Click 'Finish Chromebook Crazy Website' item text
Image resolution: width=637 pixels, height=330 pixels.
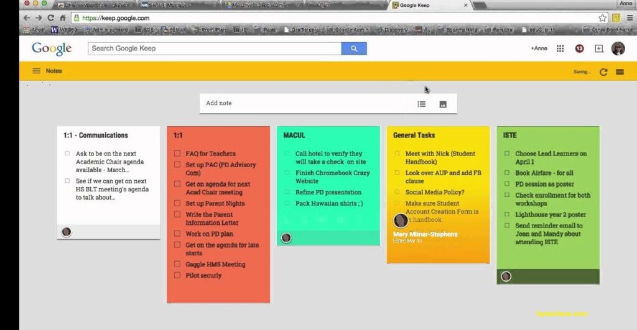click(332, 177)
